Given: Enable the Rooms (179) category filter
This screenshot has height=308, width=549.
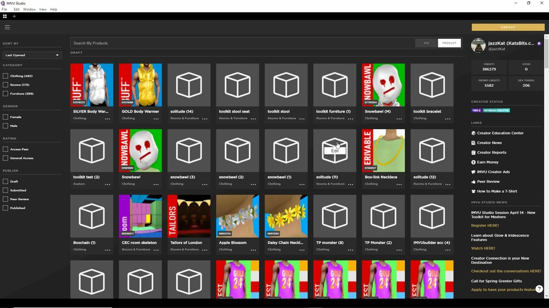Looking at the screenshot, I should (x=6, y=85).
